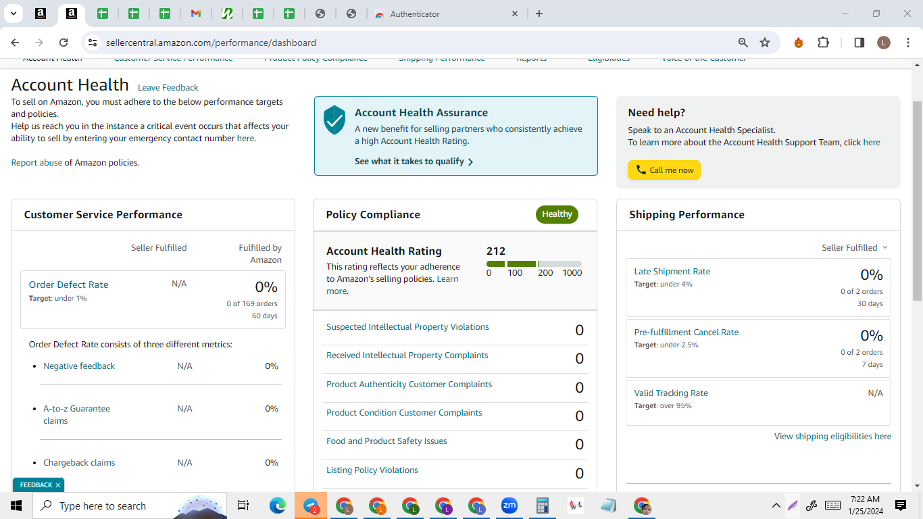Click View shipping eligibilities here
This screenshot has height=519, width=923.
point(833,437)
